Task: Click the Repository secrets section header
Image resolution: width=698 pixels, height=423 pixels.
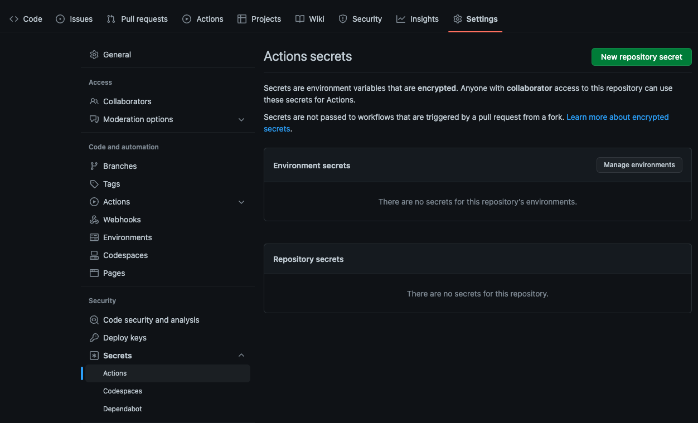Action: [x=308, y=259]
